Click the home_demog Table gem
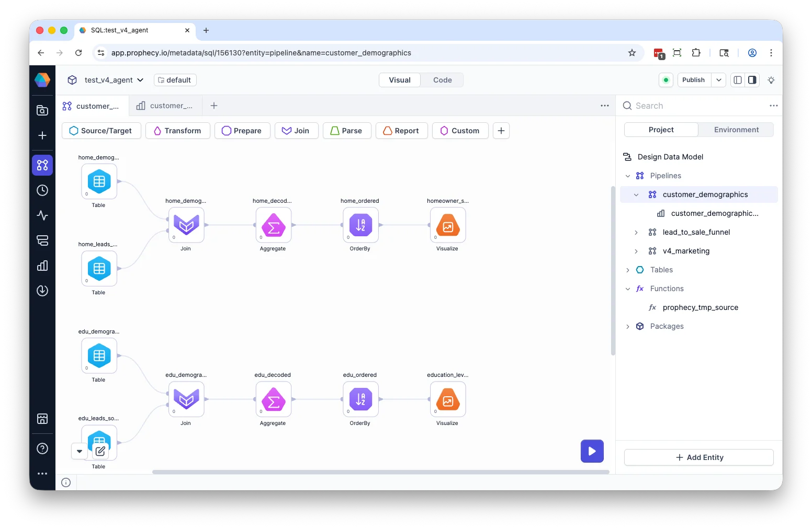 99,181
